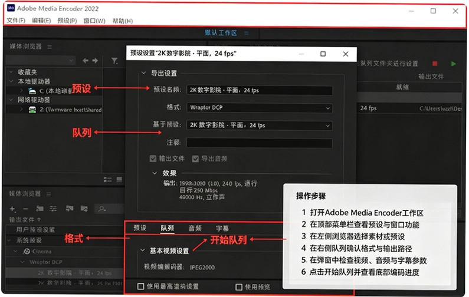Enable the 使用预览 checkbox
Screen dimensions: 469x297
click(239, 287)
